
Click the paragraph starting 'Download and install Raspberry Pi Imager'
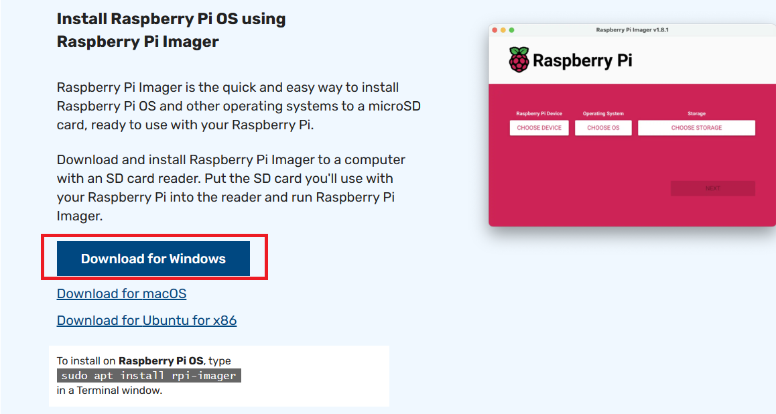231,188
